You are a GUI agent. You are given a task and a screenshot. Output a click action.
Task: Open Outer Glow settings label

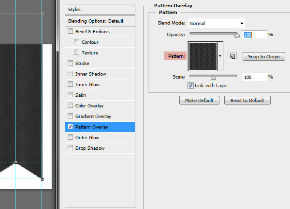(x=87, y=138)
